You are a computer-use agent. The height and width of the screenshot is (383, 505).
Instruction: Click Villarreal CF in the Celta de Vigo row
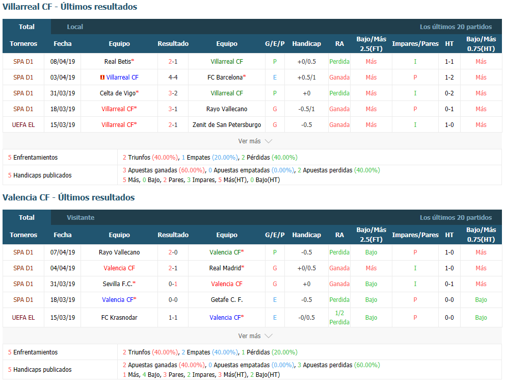pyautogui.click(x=227, y=93)
